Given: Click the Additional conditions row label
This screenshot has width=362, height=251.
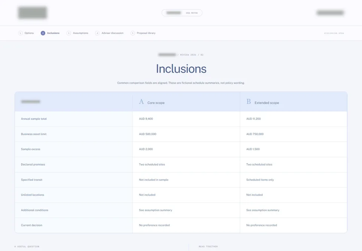Looking at the screenshot, I should pos(35,210).
